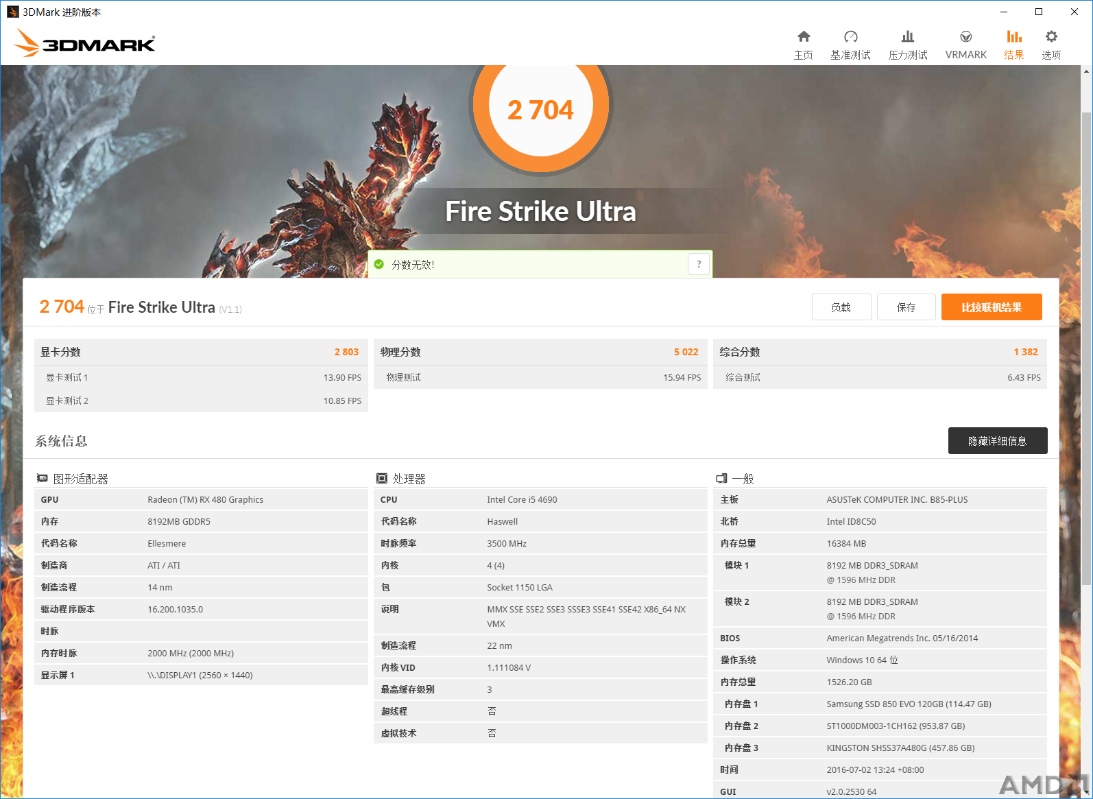Open the Options gear icon (选项)
The height and width of the screenshot is (799, 1093).
pyautogui.click(x=1051, y=36)
